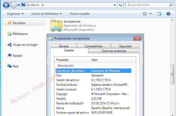Click the 03/06/2014 07:44 p.m. value
The image size is (176, 116).
click(x=105, y=103)
